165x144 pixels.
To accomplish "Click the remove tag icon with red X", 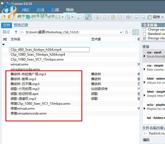I will coord(97,17).
